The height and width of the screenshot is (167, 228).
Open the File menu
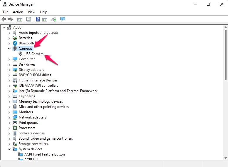point(6,12)
